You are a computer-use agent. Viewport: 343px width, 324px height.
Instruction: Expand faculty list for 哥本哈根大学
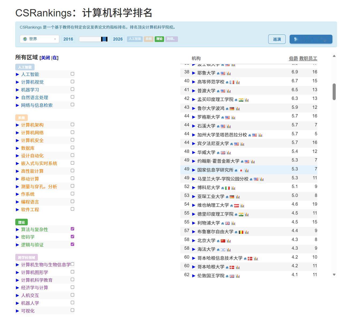pos(194,267)
